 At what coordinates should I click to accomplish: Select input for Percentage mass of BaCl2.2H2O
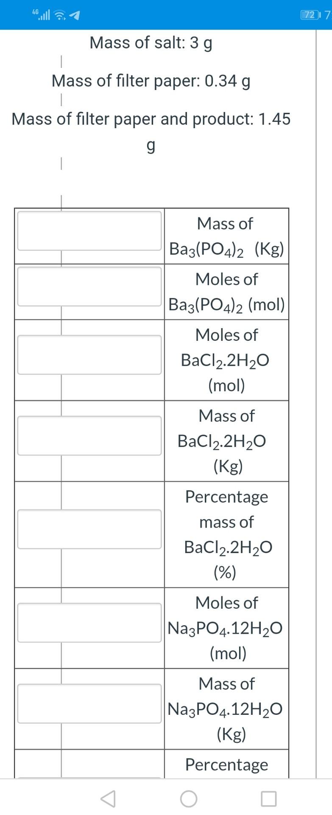point(89,529)
